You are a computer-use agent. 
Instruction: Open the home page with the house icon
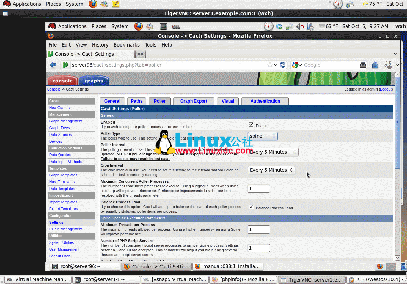(374, 65)
